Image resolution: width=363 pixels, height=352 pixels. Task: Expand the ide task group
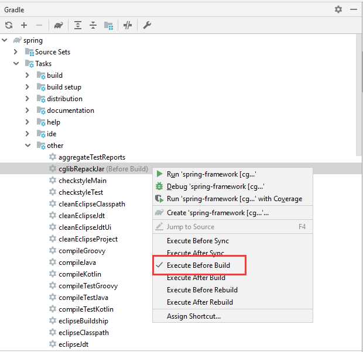click(28, 134)
